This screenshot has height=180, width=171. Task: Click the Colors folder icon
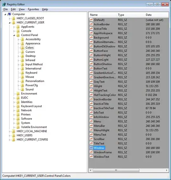pyautogui.click(x=22, y=47)
